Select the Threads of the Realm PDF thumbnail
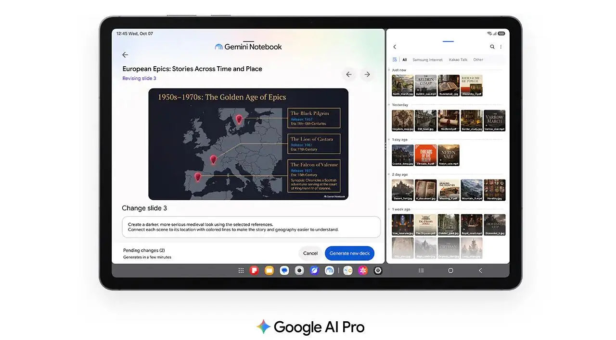The image size is (616, 340). click(426, 155)
